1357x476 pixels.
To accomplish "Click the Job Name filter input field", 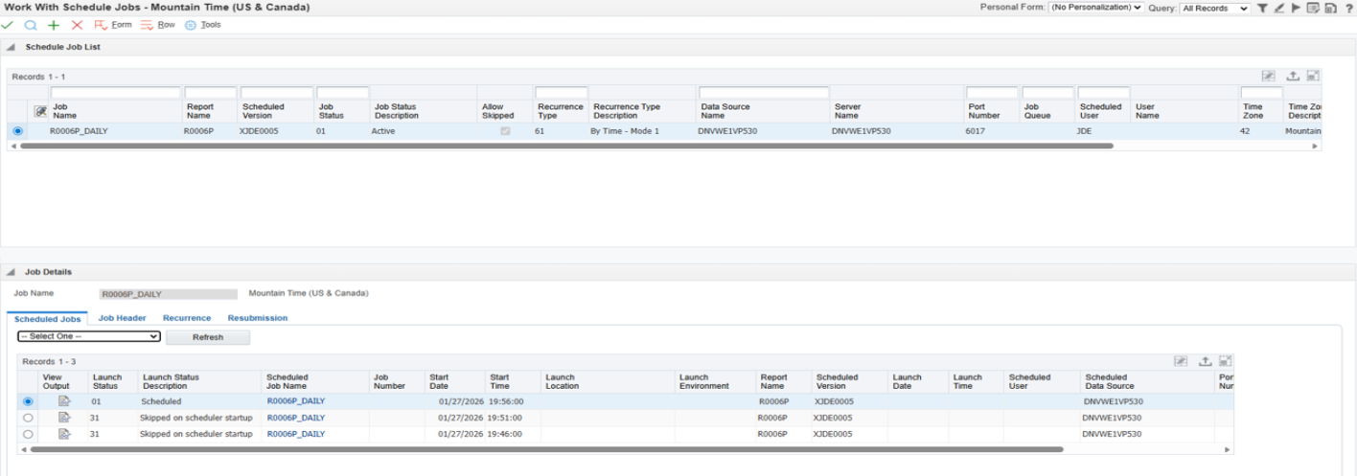I will (x=115, y=93).
